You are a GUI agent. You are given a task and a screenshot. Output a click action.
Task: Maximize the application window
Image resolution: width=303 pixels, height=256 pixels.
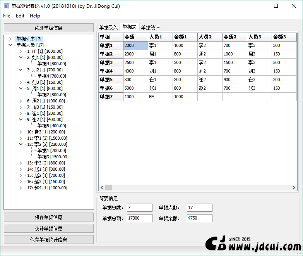pyautogui.click(x=276, y=6)
